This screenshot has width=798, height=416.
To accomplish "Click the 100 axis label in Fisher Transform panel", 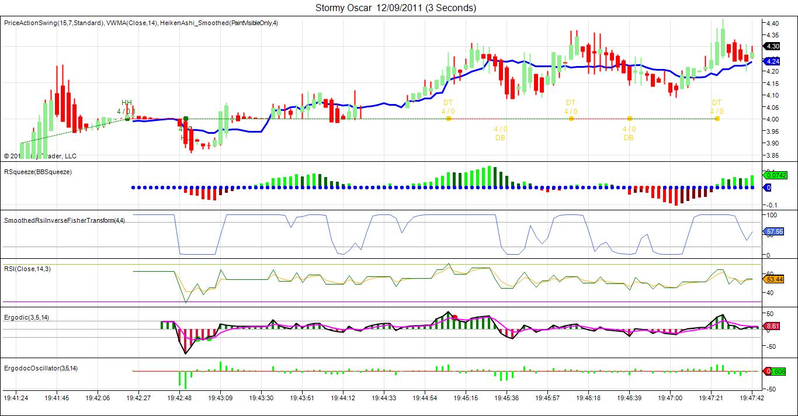I will 771,216.
